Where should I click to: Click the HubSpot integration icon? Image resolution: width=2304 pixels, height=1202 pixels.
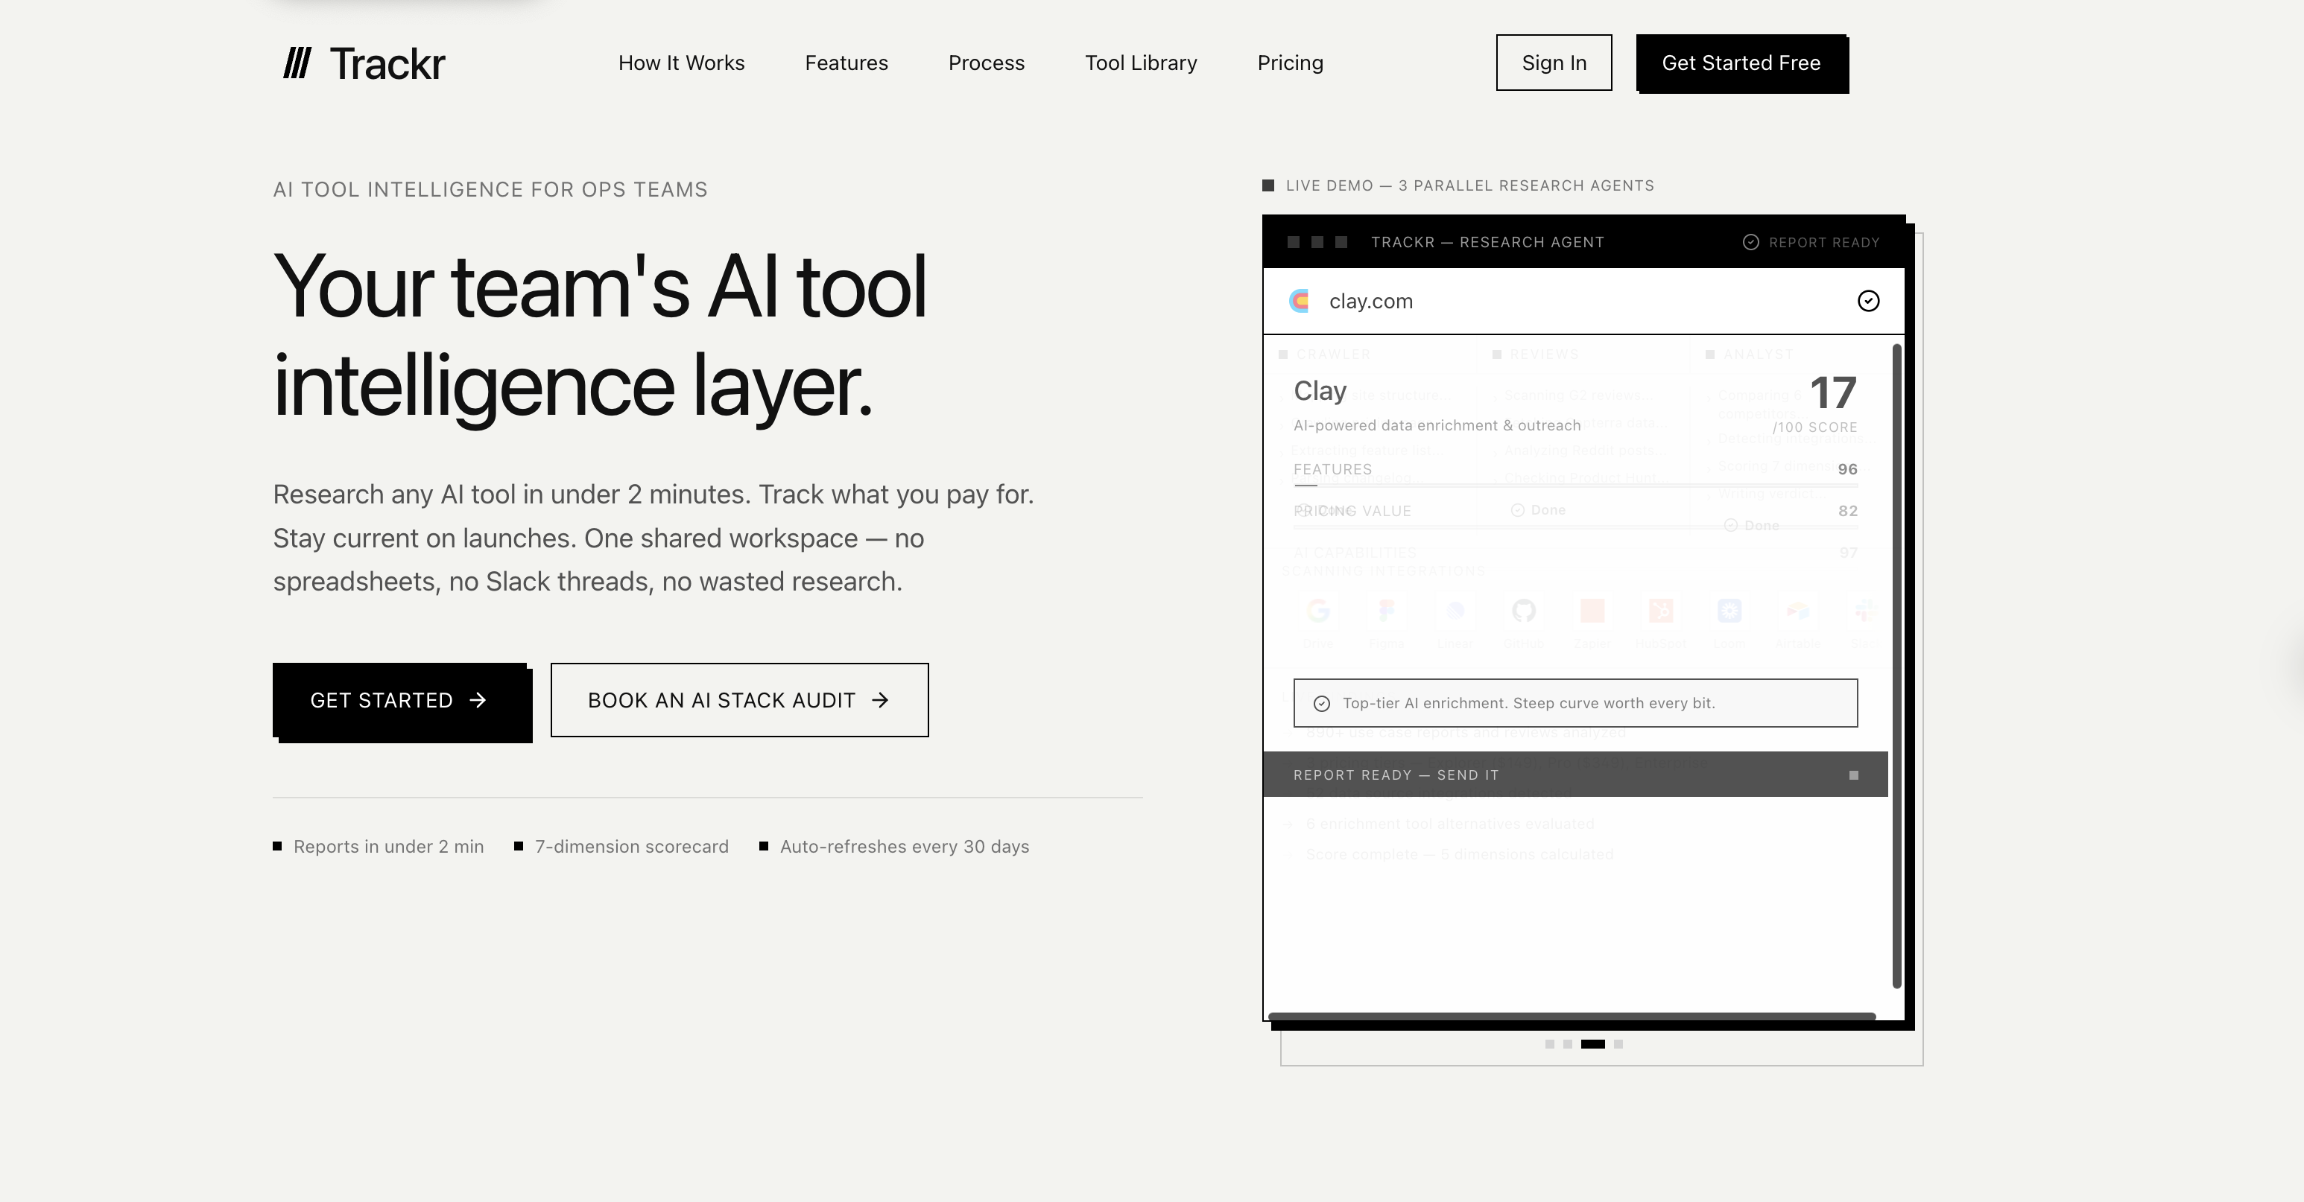coord(1661,611)
